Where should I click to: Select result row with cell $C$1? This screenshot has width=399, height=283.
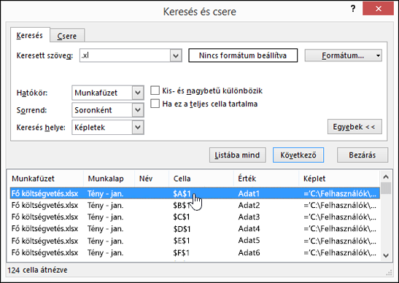tap(195, 217)
